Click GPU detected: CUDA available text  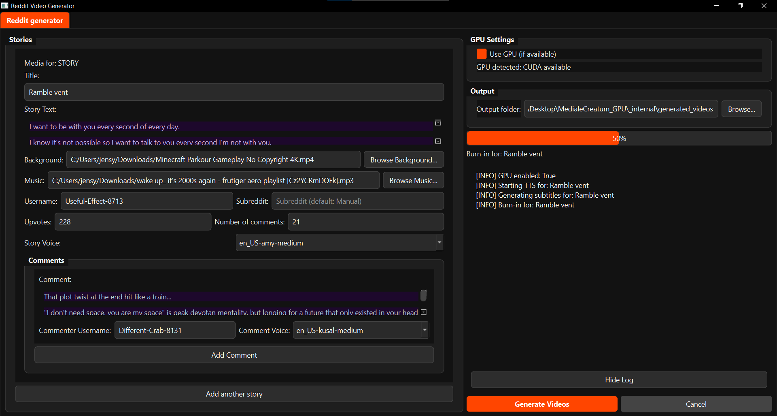[523, 67]
